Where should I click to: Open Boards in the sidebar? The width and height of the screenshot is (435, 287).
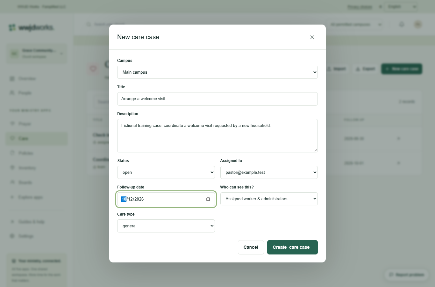[37, 182]
